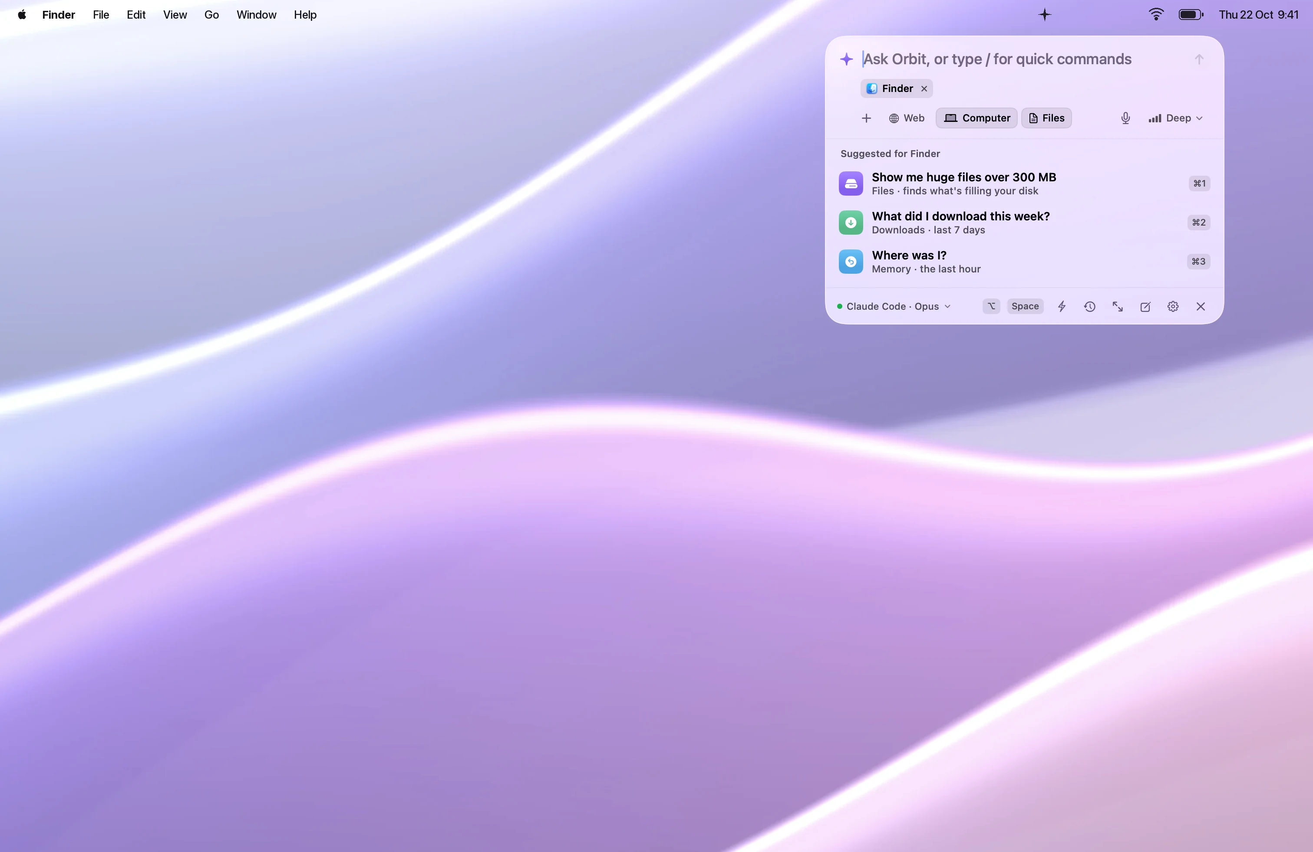Image resolution: width=1313 pixels, height=852 pixels.
Task: Toggle the Web source option
Action: 907,118
